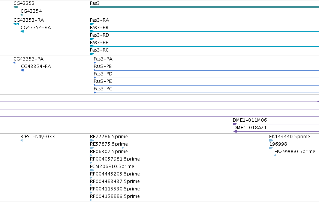Click the RP004158889.5prime EST arrow glyph
Image resolution: width=319 pixels, height=202 pixels.
[91, 200]
